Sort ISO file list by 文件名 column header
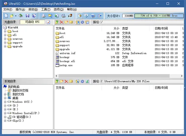This screenshot has width=186, height=136. 60,28
